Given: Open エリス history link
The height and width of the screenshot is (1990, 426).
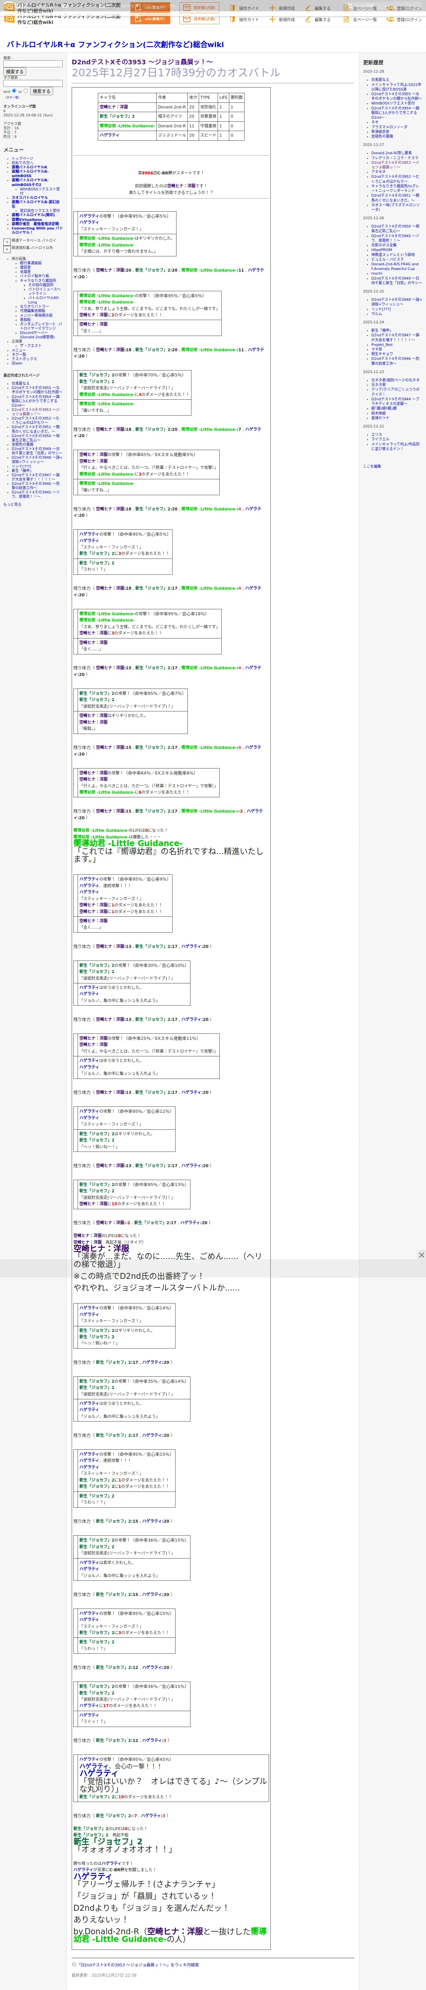Looking at the screenshot, I should (377, 434).
